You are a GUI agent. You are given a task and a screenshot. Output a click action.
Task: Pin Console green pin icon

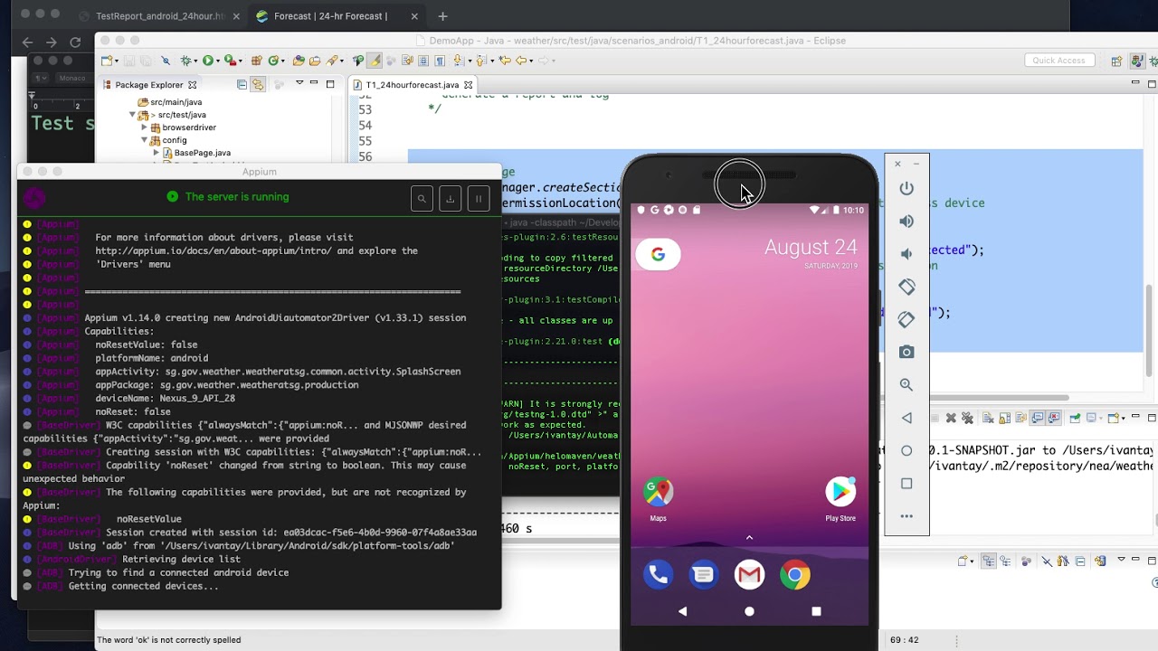1074,418
